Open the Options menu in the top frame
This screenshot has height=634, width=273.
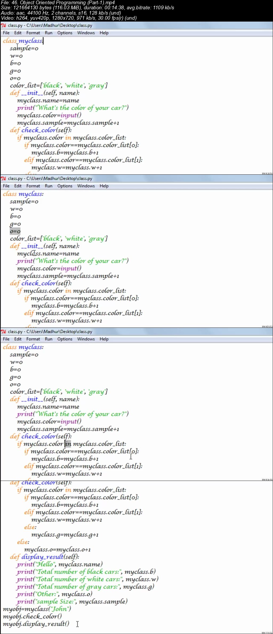[65, 33]
